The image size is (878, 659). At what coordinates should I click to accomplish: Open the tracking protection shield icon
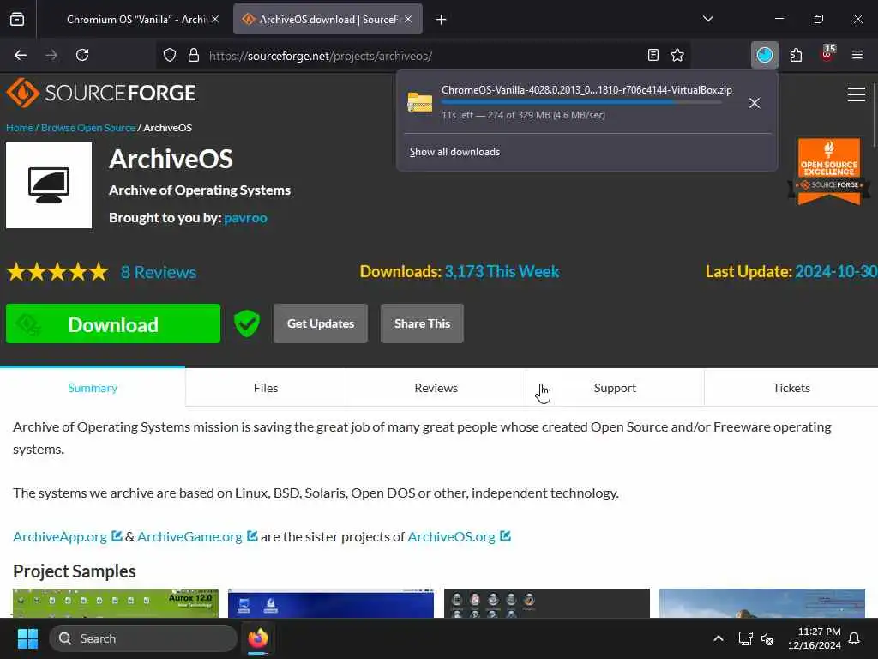(x=170, y=55)
